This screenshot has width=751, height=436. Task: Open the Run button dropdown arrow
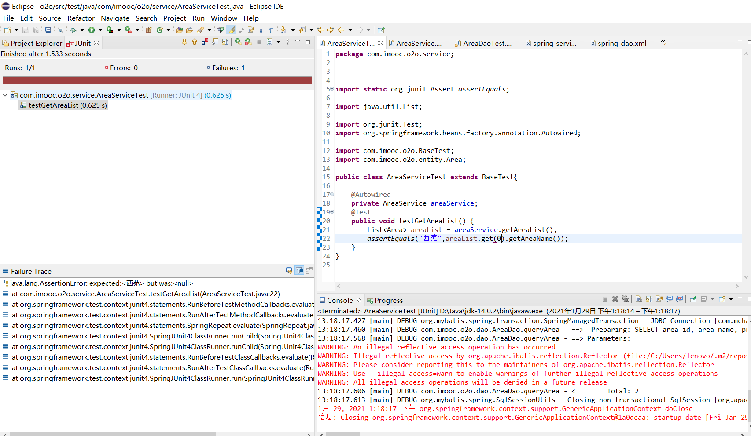coord(100,30)
